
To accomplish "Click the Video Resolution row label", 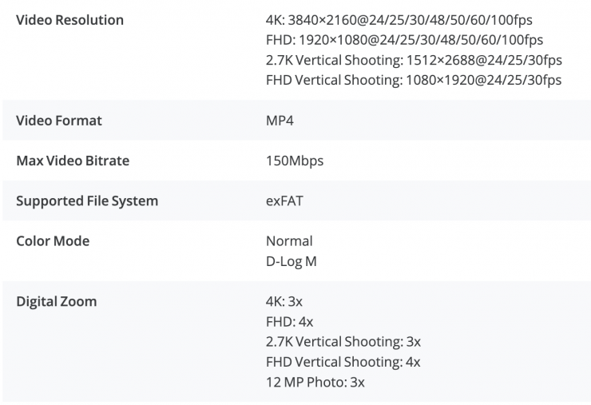I will point(69,19).
